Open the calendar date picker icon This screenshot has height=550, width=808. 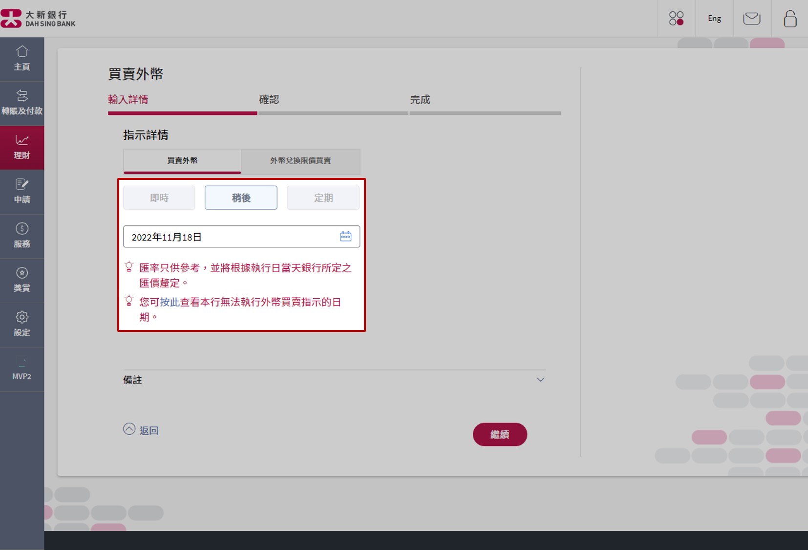point(345,237)
